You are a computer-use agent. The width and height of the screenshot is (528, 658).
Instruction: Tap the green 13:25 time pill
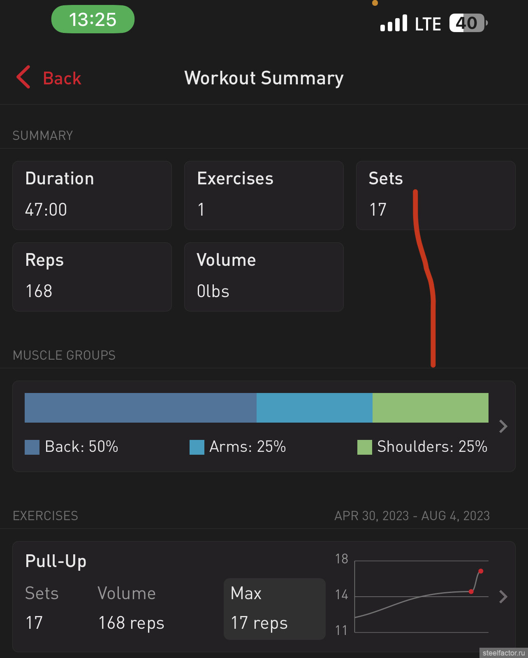click(93, 19)
